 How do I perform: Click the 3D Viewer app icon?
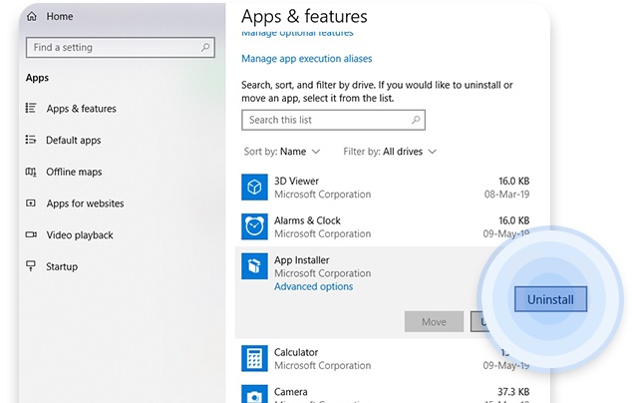tap(254, 188)
